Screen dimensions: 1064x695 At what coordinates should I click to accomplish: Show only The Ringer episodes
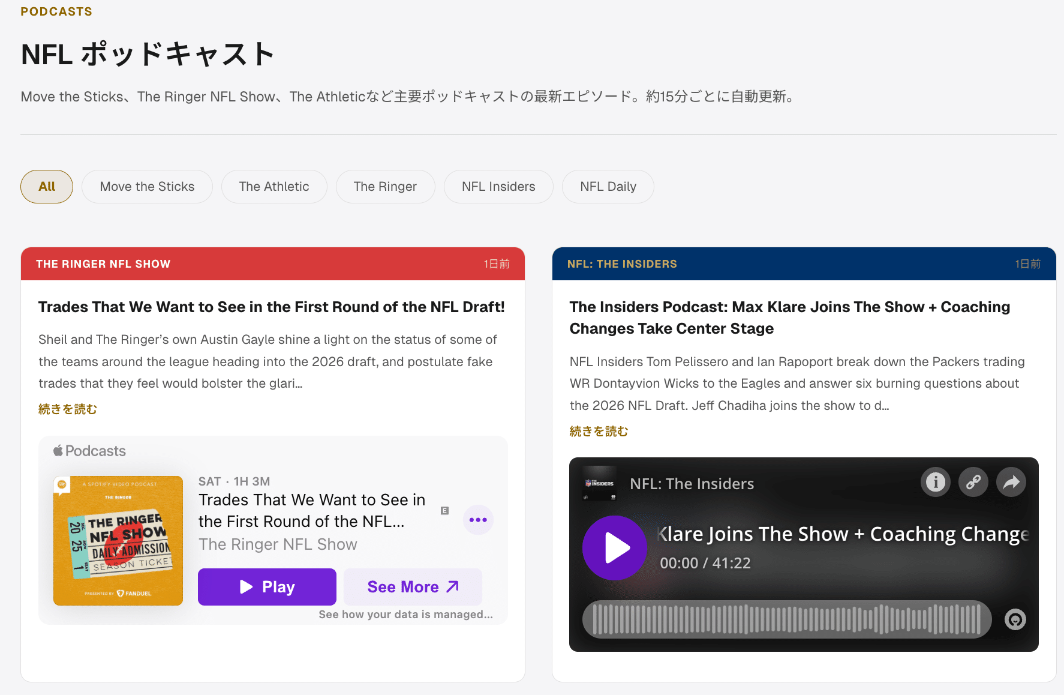pos(385,187)
